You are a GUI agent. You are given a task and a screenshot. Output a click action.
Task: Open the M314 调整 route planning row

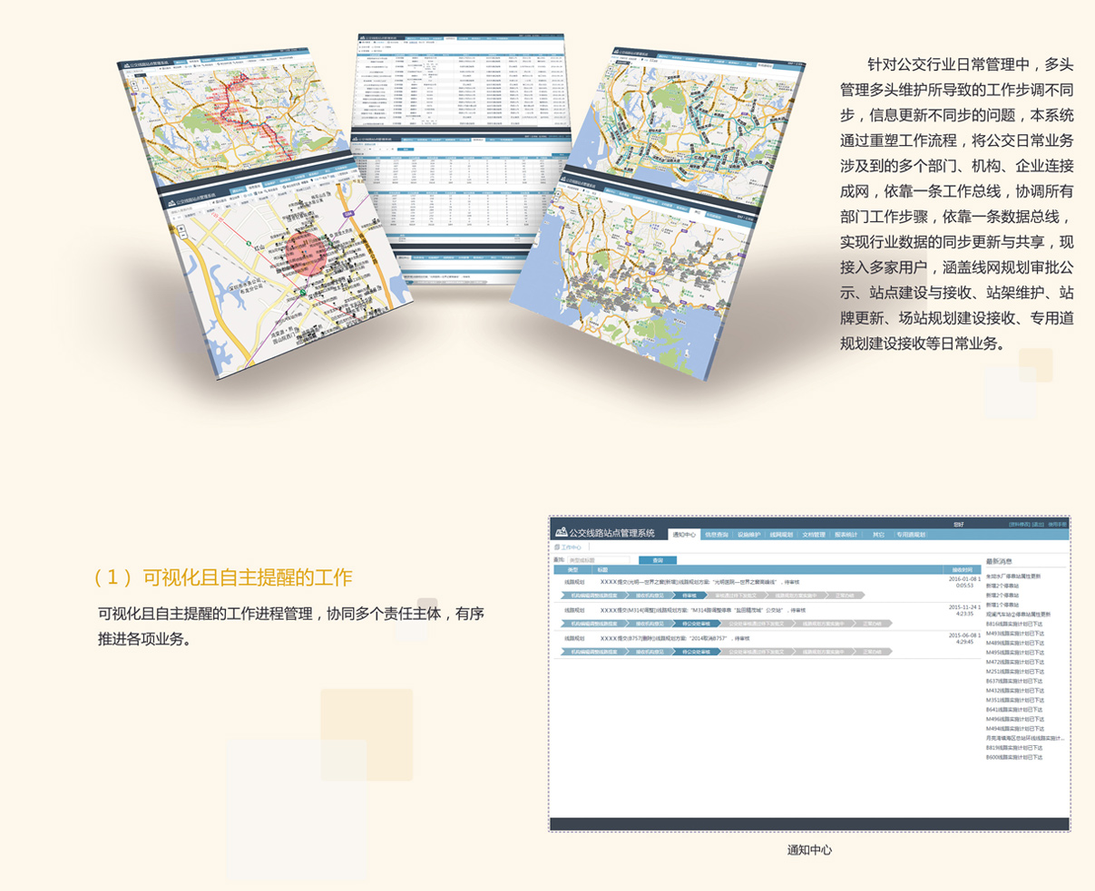coord(699,611)
